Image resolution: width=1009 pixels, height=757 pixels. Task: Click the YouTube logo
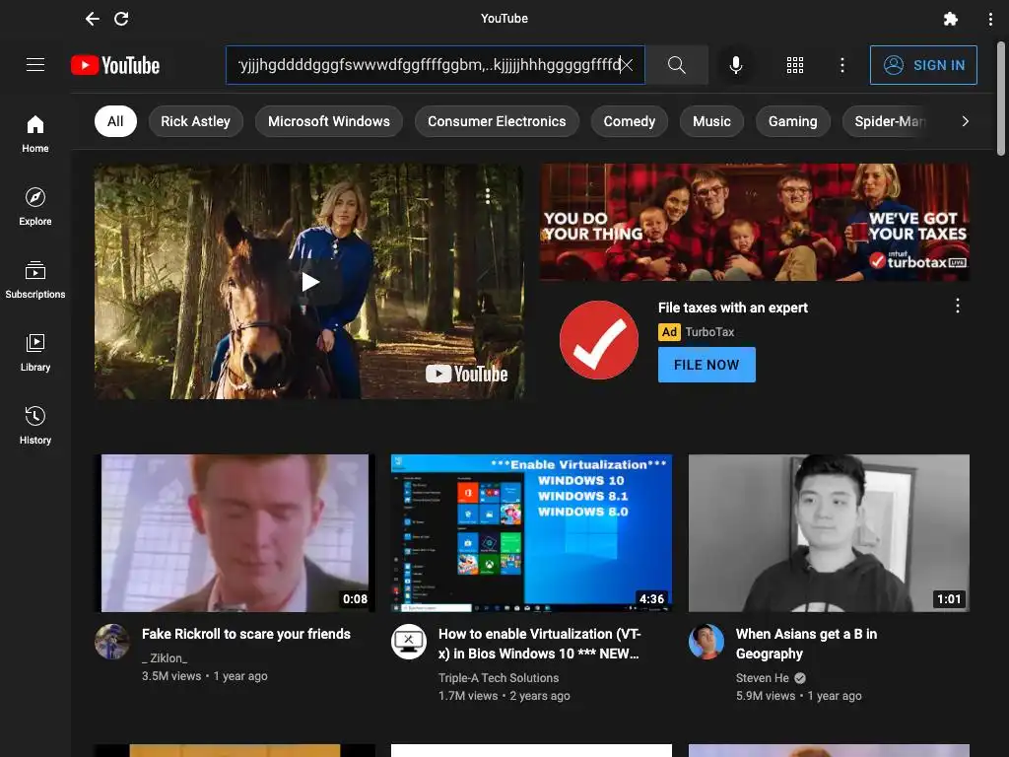click(115, 65)
